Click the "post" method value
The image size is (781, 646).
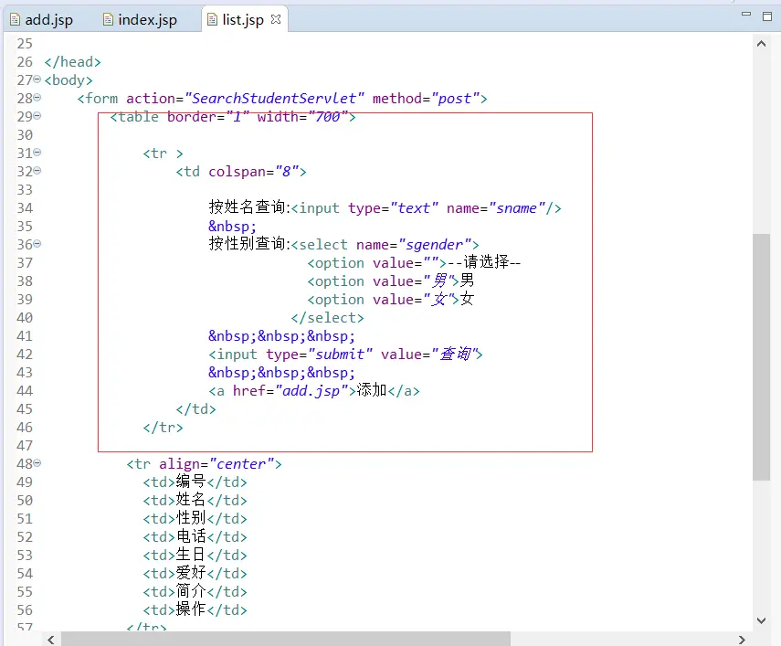point(455,99)
